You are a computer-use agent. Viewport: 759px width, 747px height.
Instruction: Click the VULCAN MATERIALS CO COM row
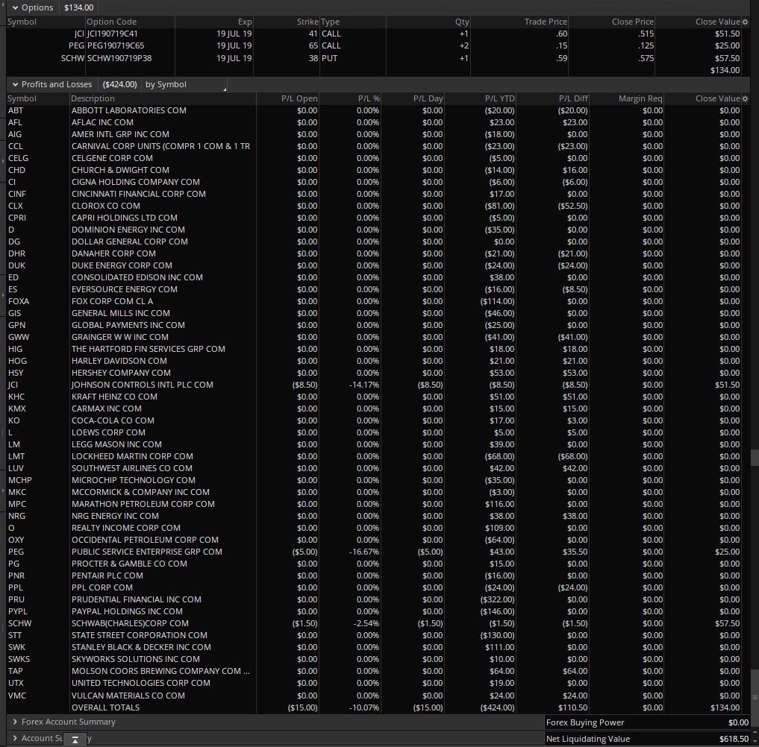tap(374, 696)
